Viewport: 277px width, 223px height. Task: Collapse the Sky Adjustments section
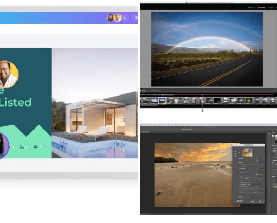coord(239,166)
